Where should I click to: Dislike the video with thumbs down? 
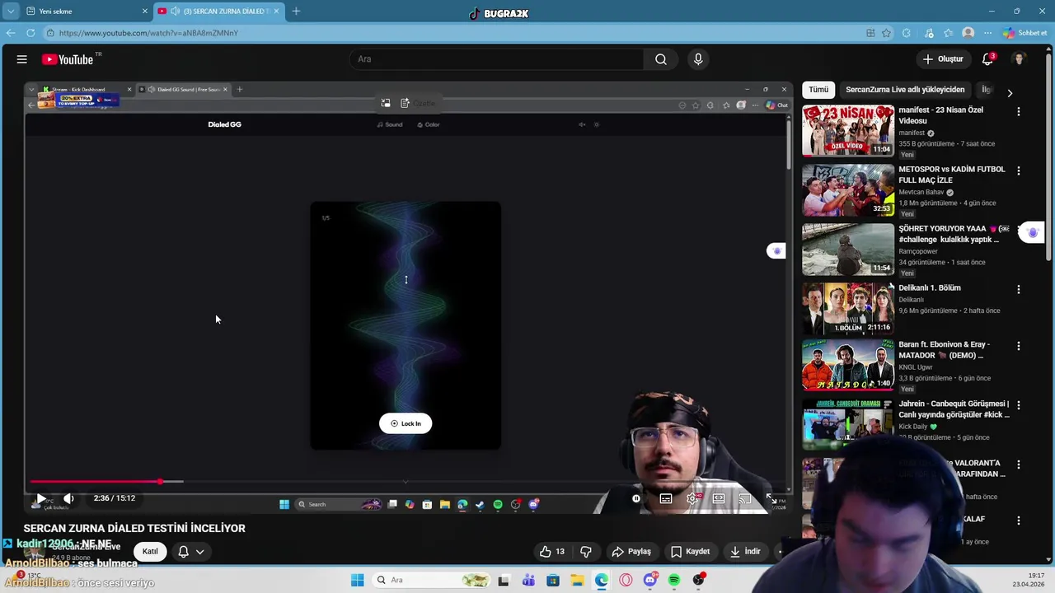(x=586, y=552)
